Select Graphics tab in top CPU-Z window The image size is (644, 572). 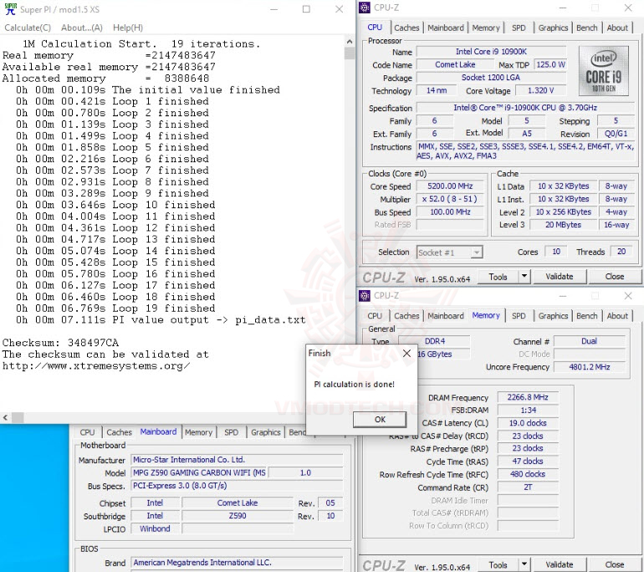[553, 28]
